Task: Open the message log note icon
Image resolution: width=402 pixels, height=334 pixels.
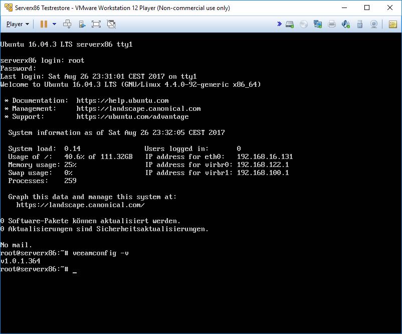Action: pyautogui.click(x=393, y=25)
